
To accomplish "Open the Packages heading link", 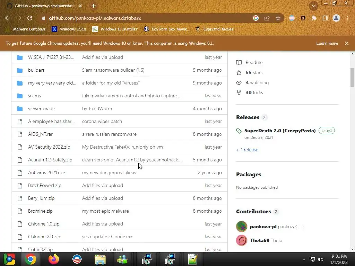I will 249,175.
